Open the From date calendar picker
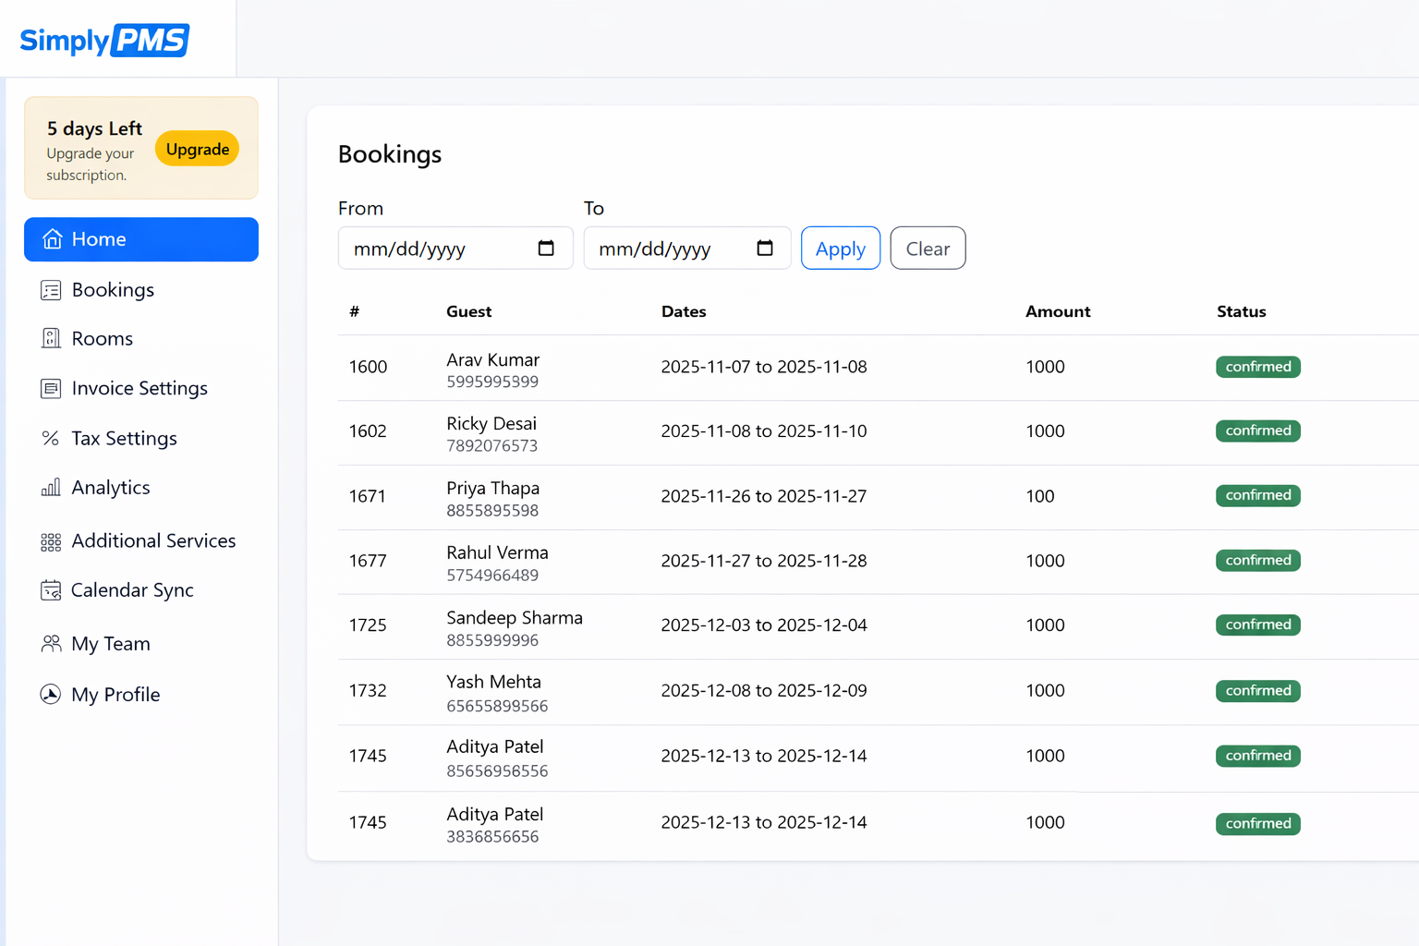Image resolution: width=1419 pixels, height=946 pixels. click(547, 248)
